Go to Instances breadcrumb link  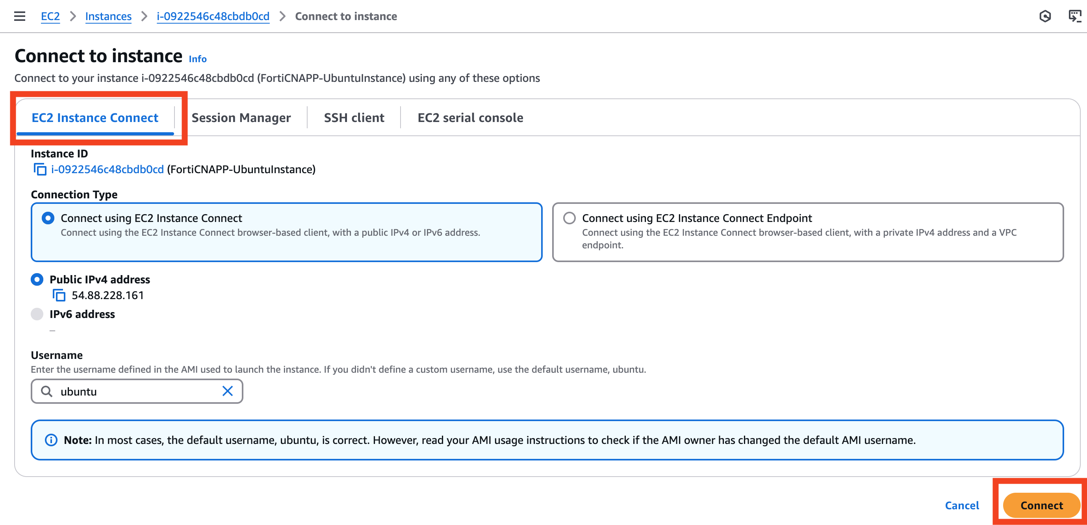coord(108,16)
